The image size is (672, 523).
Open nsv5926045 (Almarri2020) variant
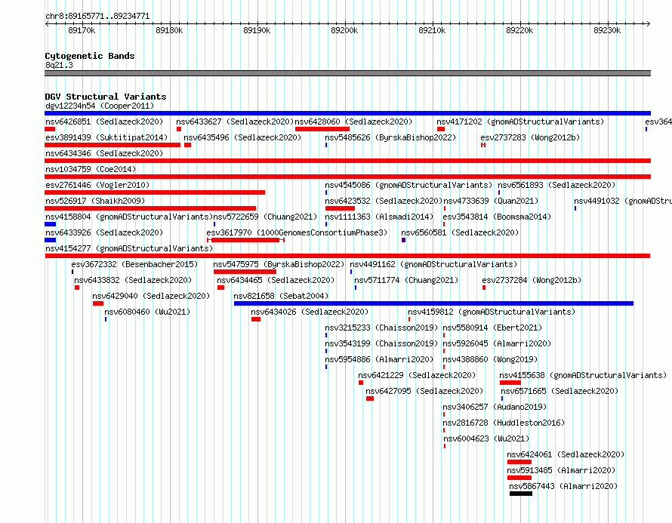(497, 343)
